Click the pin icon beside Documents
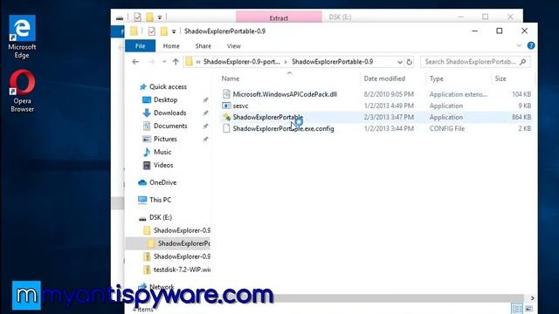 coord(205,126)
